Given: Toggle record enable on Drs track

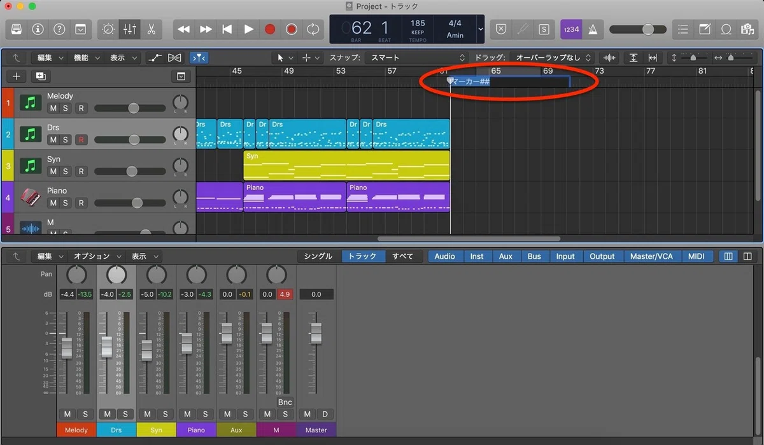Looking at the screenshot, I should 80,139.
